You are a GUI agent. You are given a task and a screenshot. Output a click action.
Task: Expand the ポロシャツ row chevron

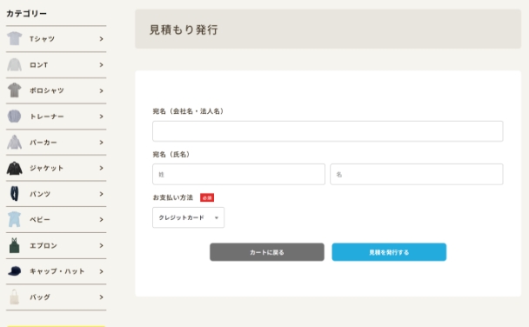click(x=101, y=90)
